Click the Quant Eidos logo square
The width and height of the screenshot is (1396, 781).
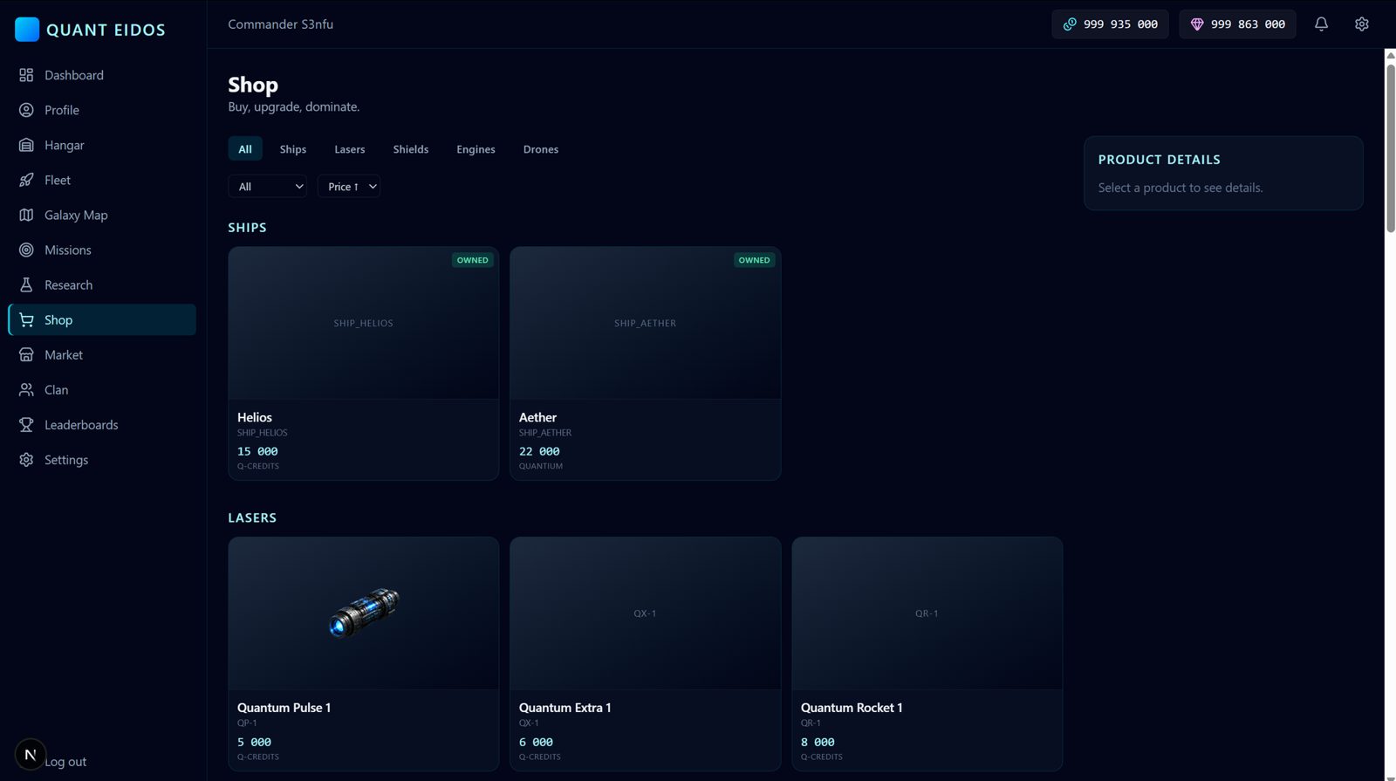click(x=27, y=30)
